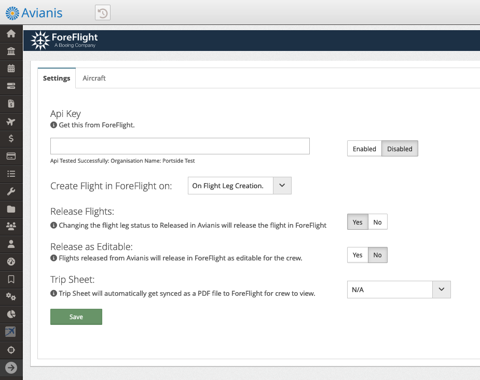Screen dimensions: 480x380
Task: Click the history restore icon near the top
Action: coord(102,12)
